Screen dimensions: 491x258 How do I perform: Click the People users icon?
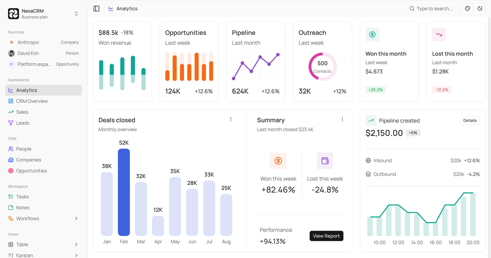coord(11,149)
